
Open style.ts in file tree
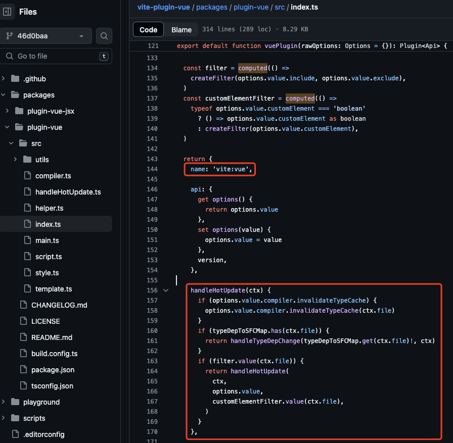(x=47, y=273)
